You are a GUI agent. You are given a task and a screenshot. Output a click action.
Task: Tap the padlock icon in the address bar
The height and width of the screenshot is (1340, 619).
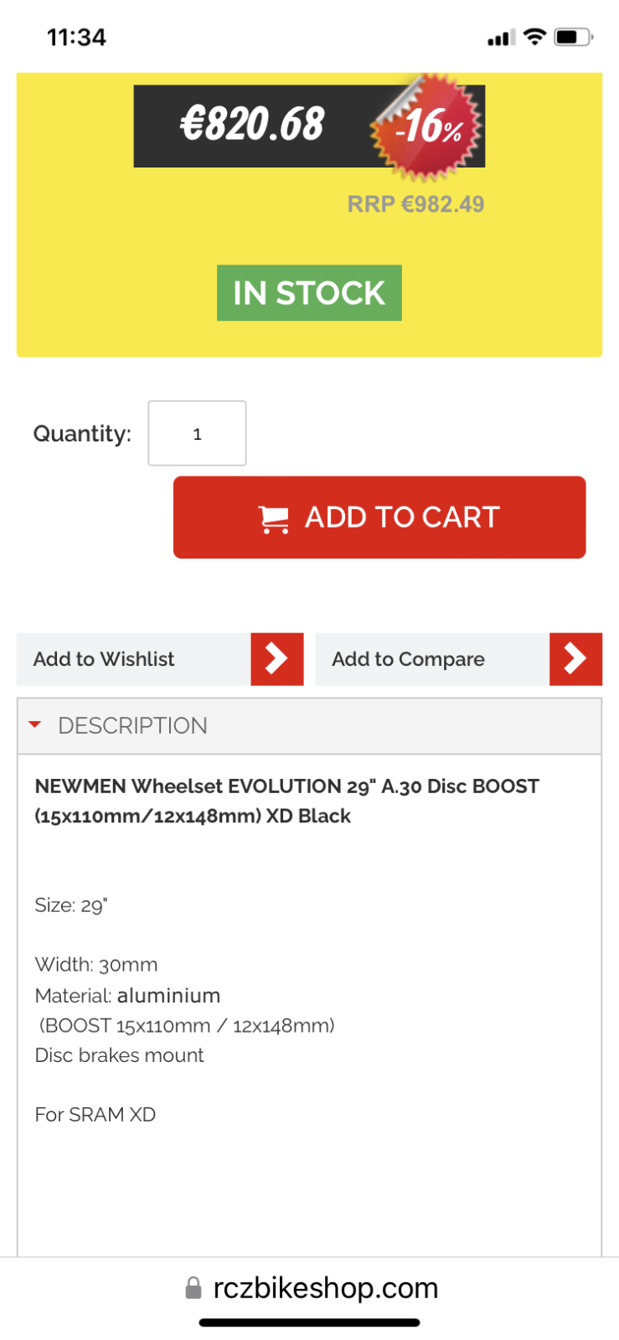click(193, 1288)
